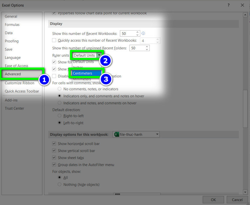Select No comments, notes, or indicators
Image resolution: width=250 pixels, height=205 pixels.
tap(60, 89)
